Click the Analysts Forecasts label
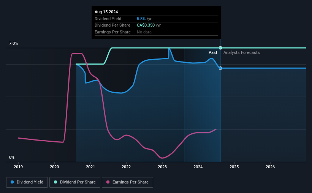 pyautogui.click(x=242, y=52)
